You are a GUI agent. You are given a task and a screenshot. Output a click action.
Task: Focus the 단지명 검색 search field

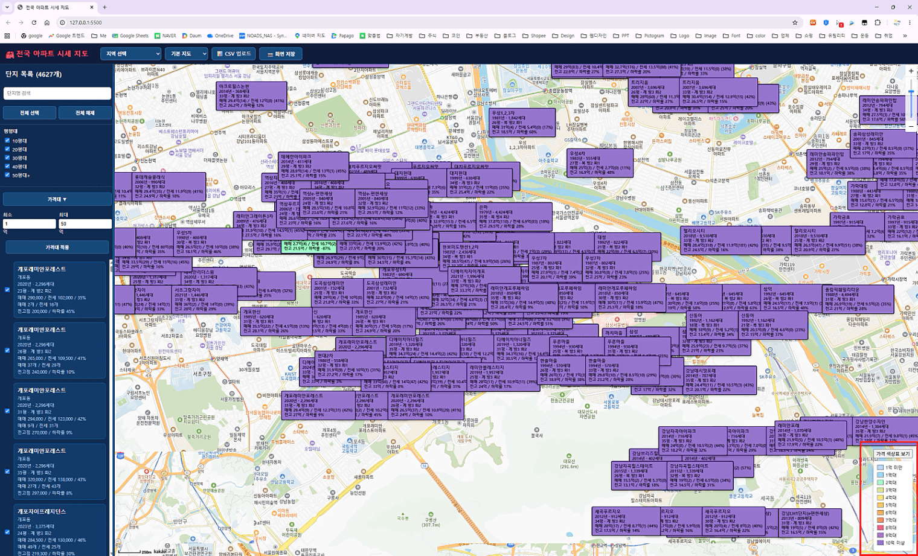(57, 93)
